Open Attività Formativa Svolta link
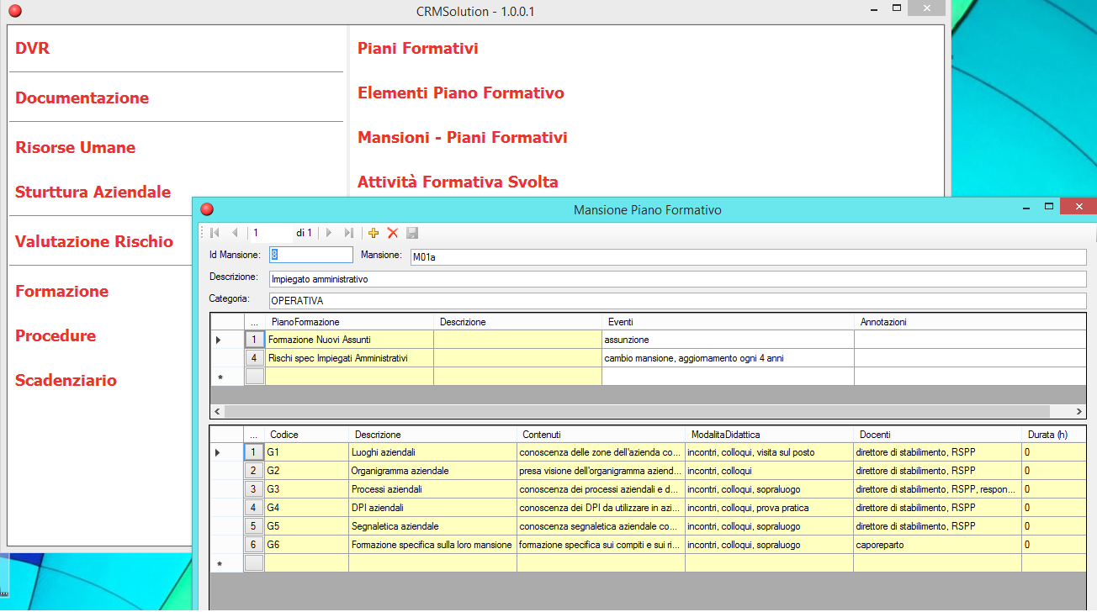Image resolution: width=1097 pixels, height=612 pixels. (458, 182)
